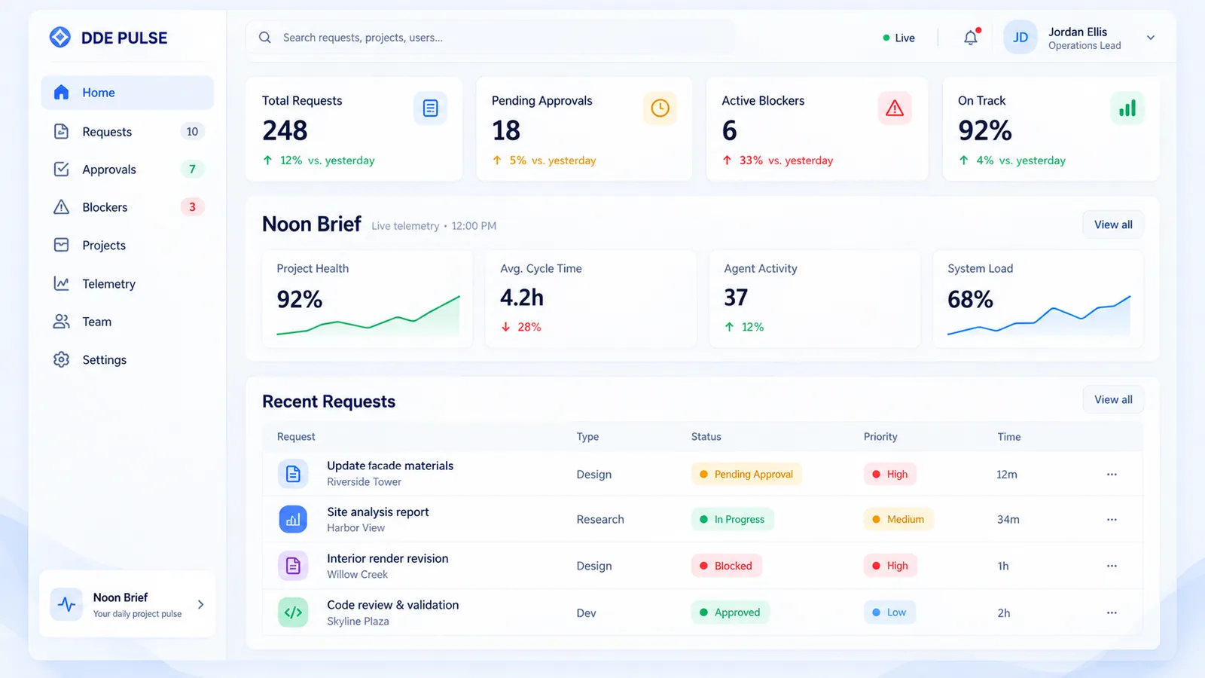Click the Approved status badge
1205x678 pixels.
pos(730,612)
